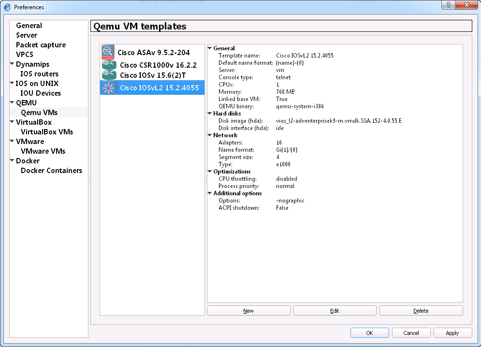The width and height of the screenshot is (481, 347).
Task: Collapse the Docker tree section
Action: click(12, 160)
